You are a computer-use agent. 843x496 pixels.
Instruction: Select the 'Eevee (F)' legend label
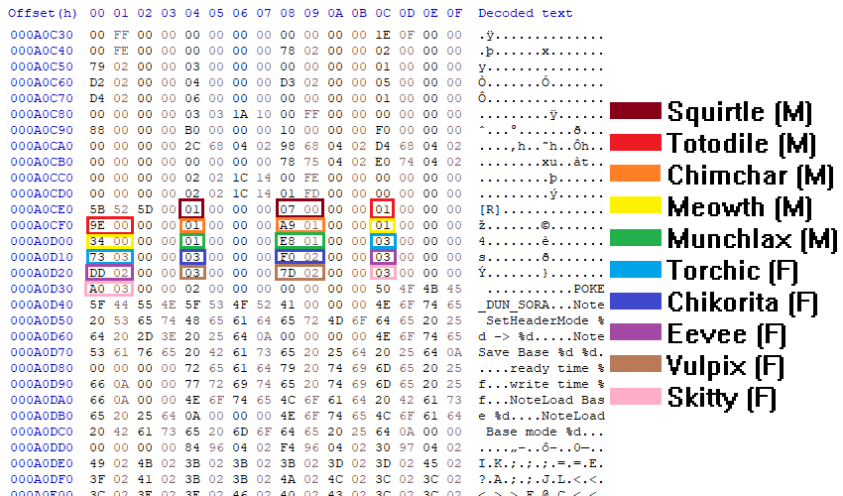(x=726, y=334)
